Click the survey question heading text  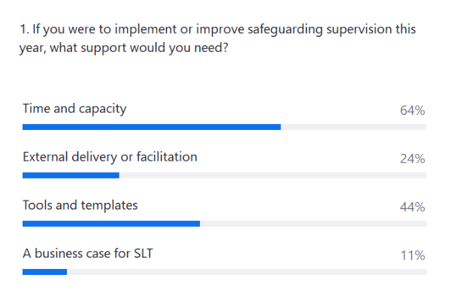coord(217,38)
